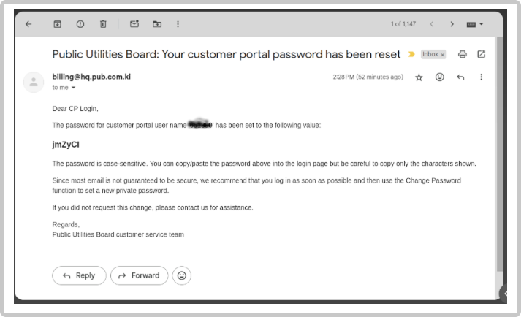Open the email in a new window
The image size is (521, 317).
[x=481, y=54]
